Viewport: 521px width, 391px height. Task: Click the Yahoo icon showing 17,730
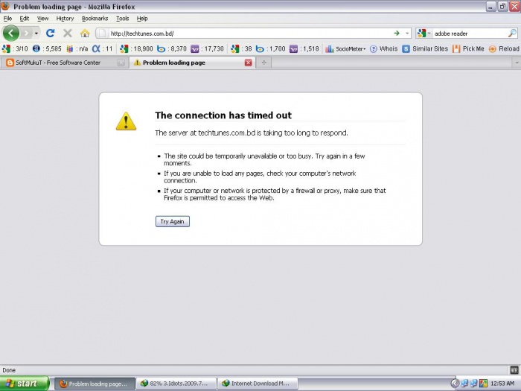click(194, 49)
